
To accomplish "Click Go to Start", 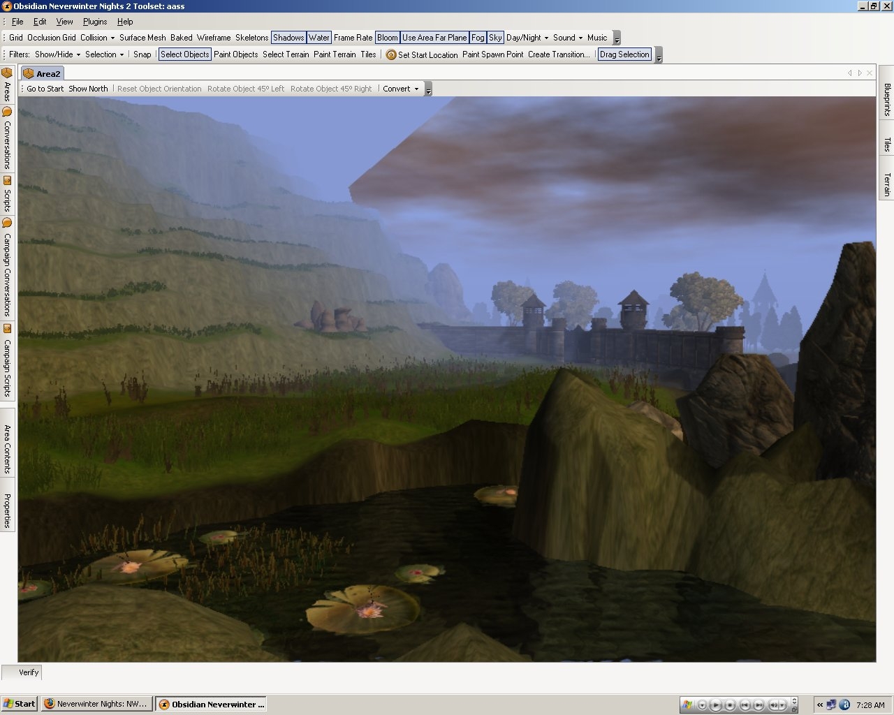I will pos(45,89).
